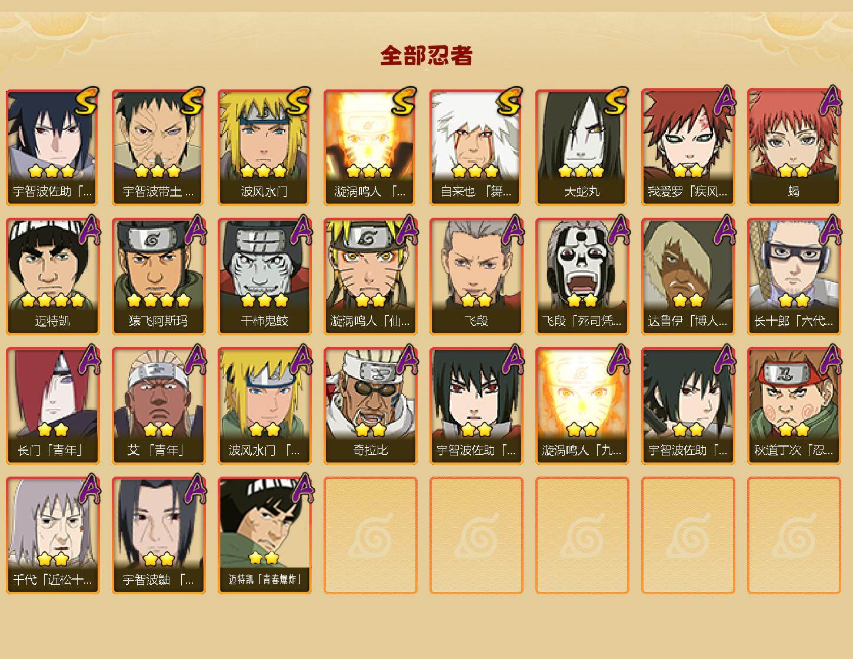Open the 猿飞阿斯玛 ninja card
Viewport: 853px width, 659px height.
pyautogui.click(x=158, y=277)
